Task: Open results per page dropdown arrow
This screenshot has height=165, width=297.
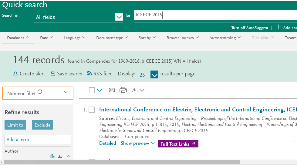Action: (154, 74)
